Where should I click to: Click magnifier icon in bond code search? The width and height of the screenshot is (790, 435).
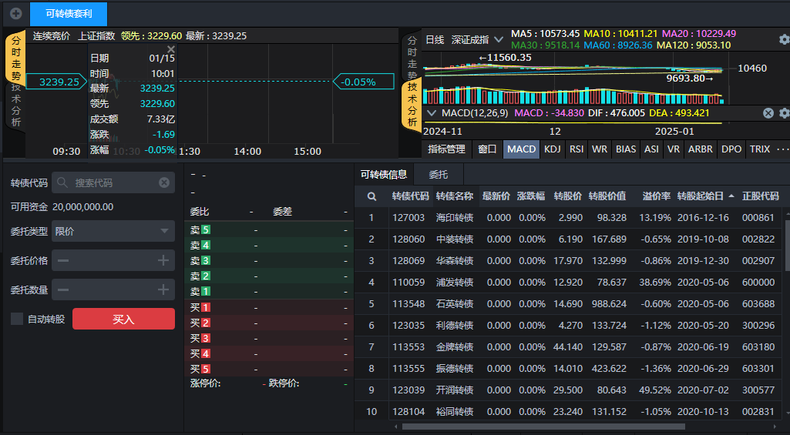click(62, 182)
